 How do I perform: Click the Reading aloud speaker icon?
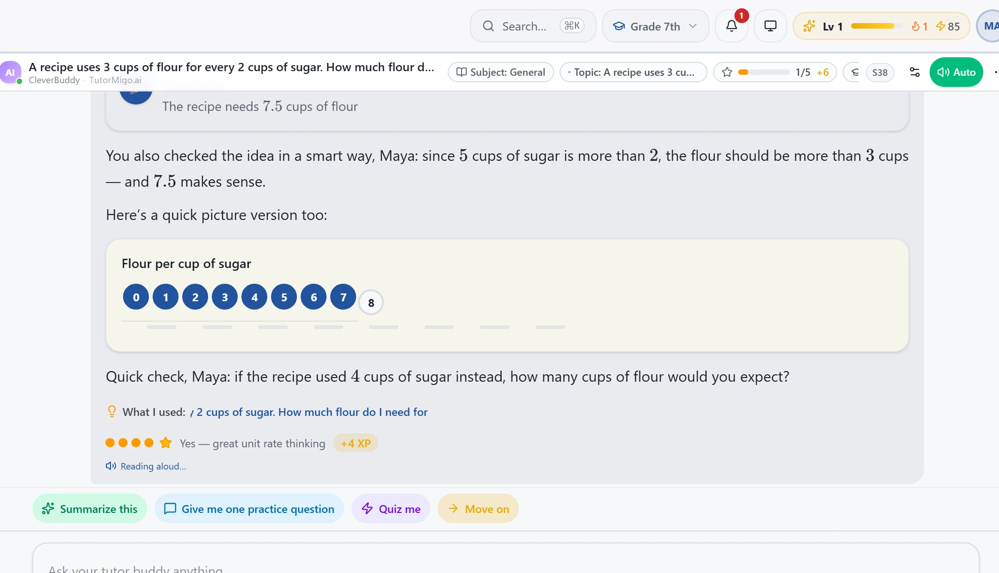(x=111, y=466)
